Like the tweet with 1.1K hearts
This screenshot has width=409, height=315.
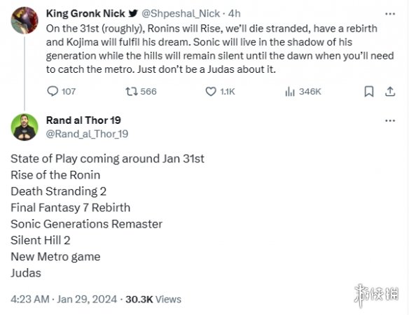(211, 92)
